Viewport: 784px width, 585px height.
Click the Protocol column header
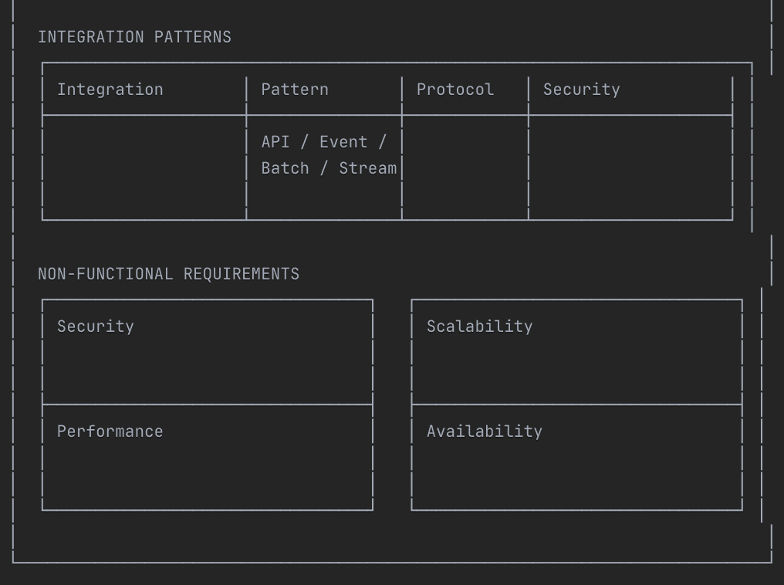click(x=455, y=90)
